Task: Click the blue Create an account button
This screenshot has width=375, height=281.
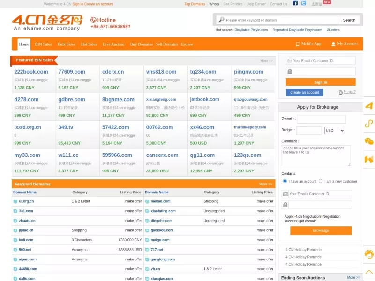Action: click(x=304, y=92)
